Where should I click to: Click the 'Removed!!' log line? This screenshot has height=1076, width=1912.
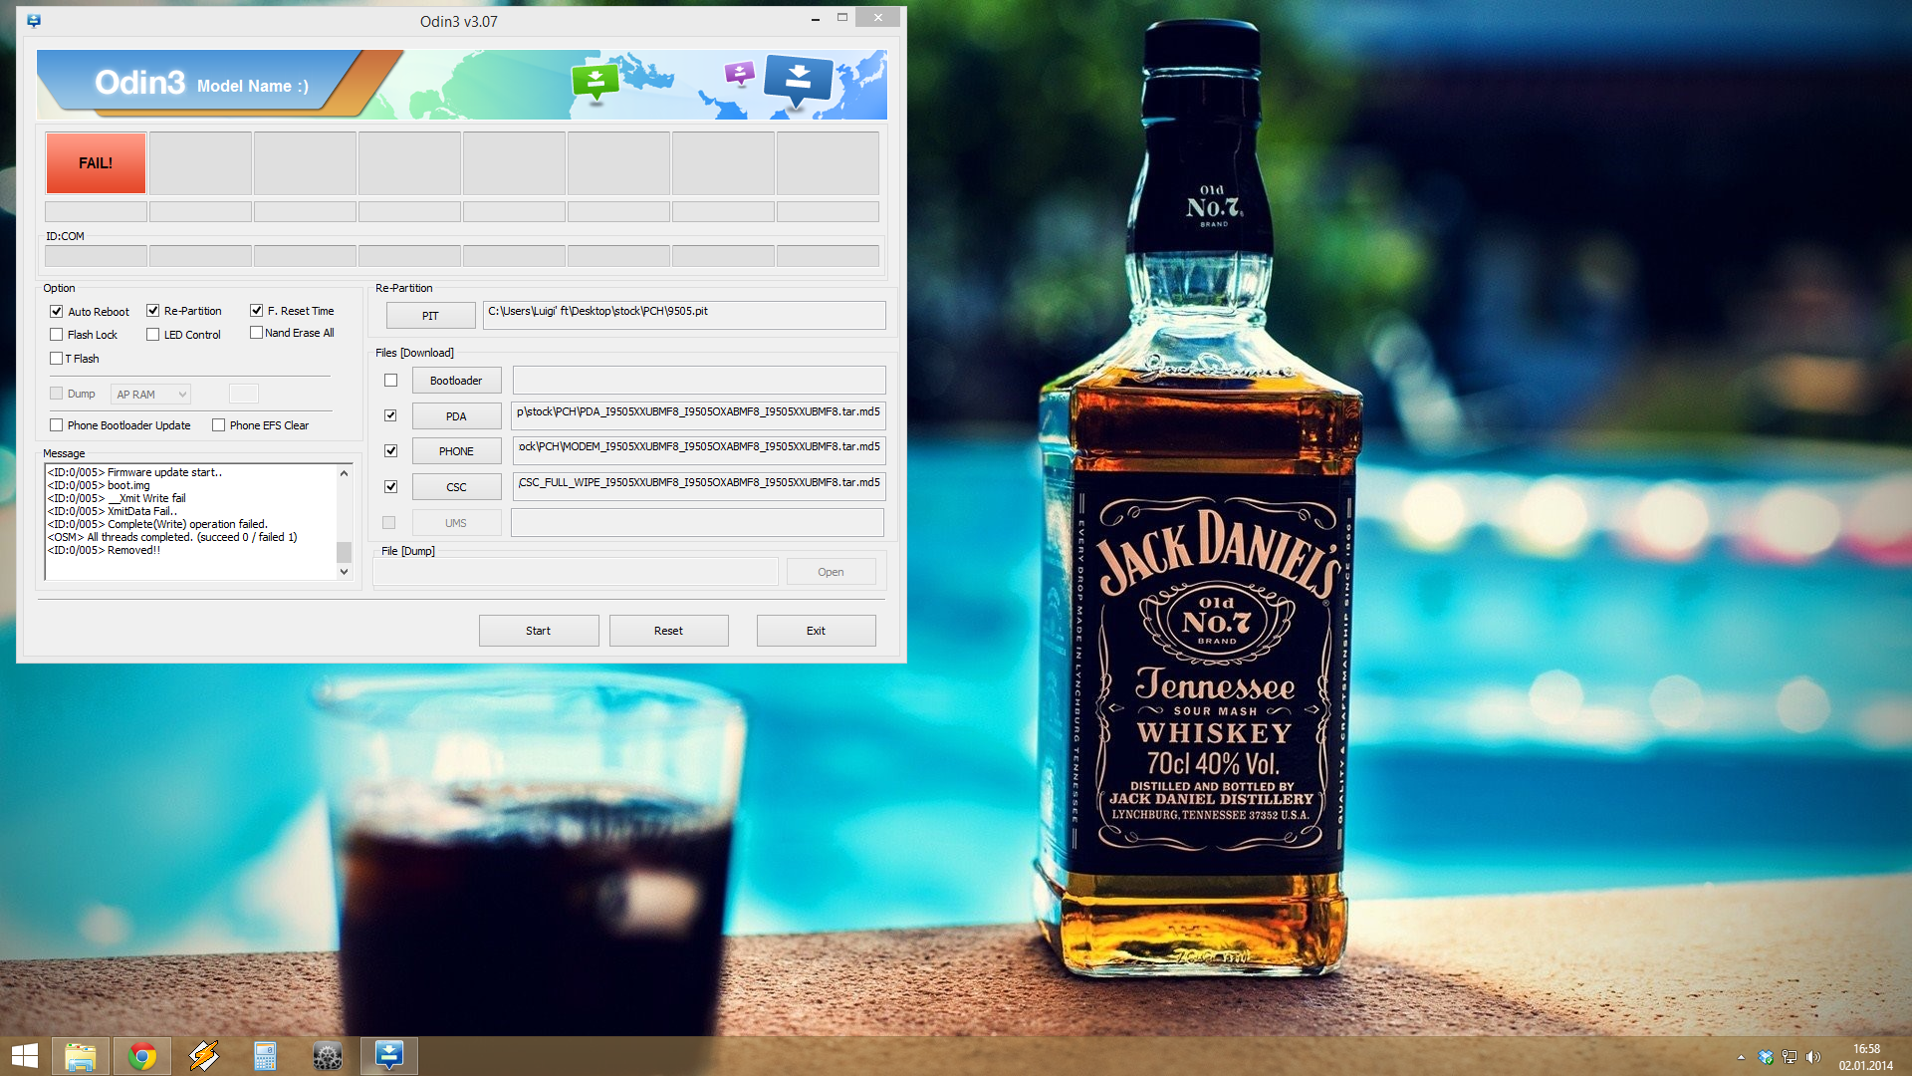pos(105,550)
